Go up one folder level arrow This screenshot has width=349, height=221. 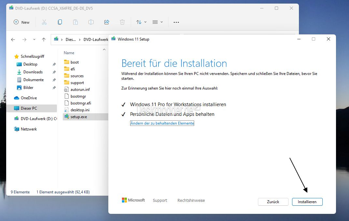(44, 40)
